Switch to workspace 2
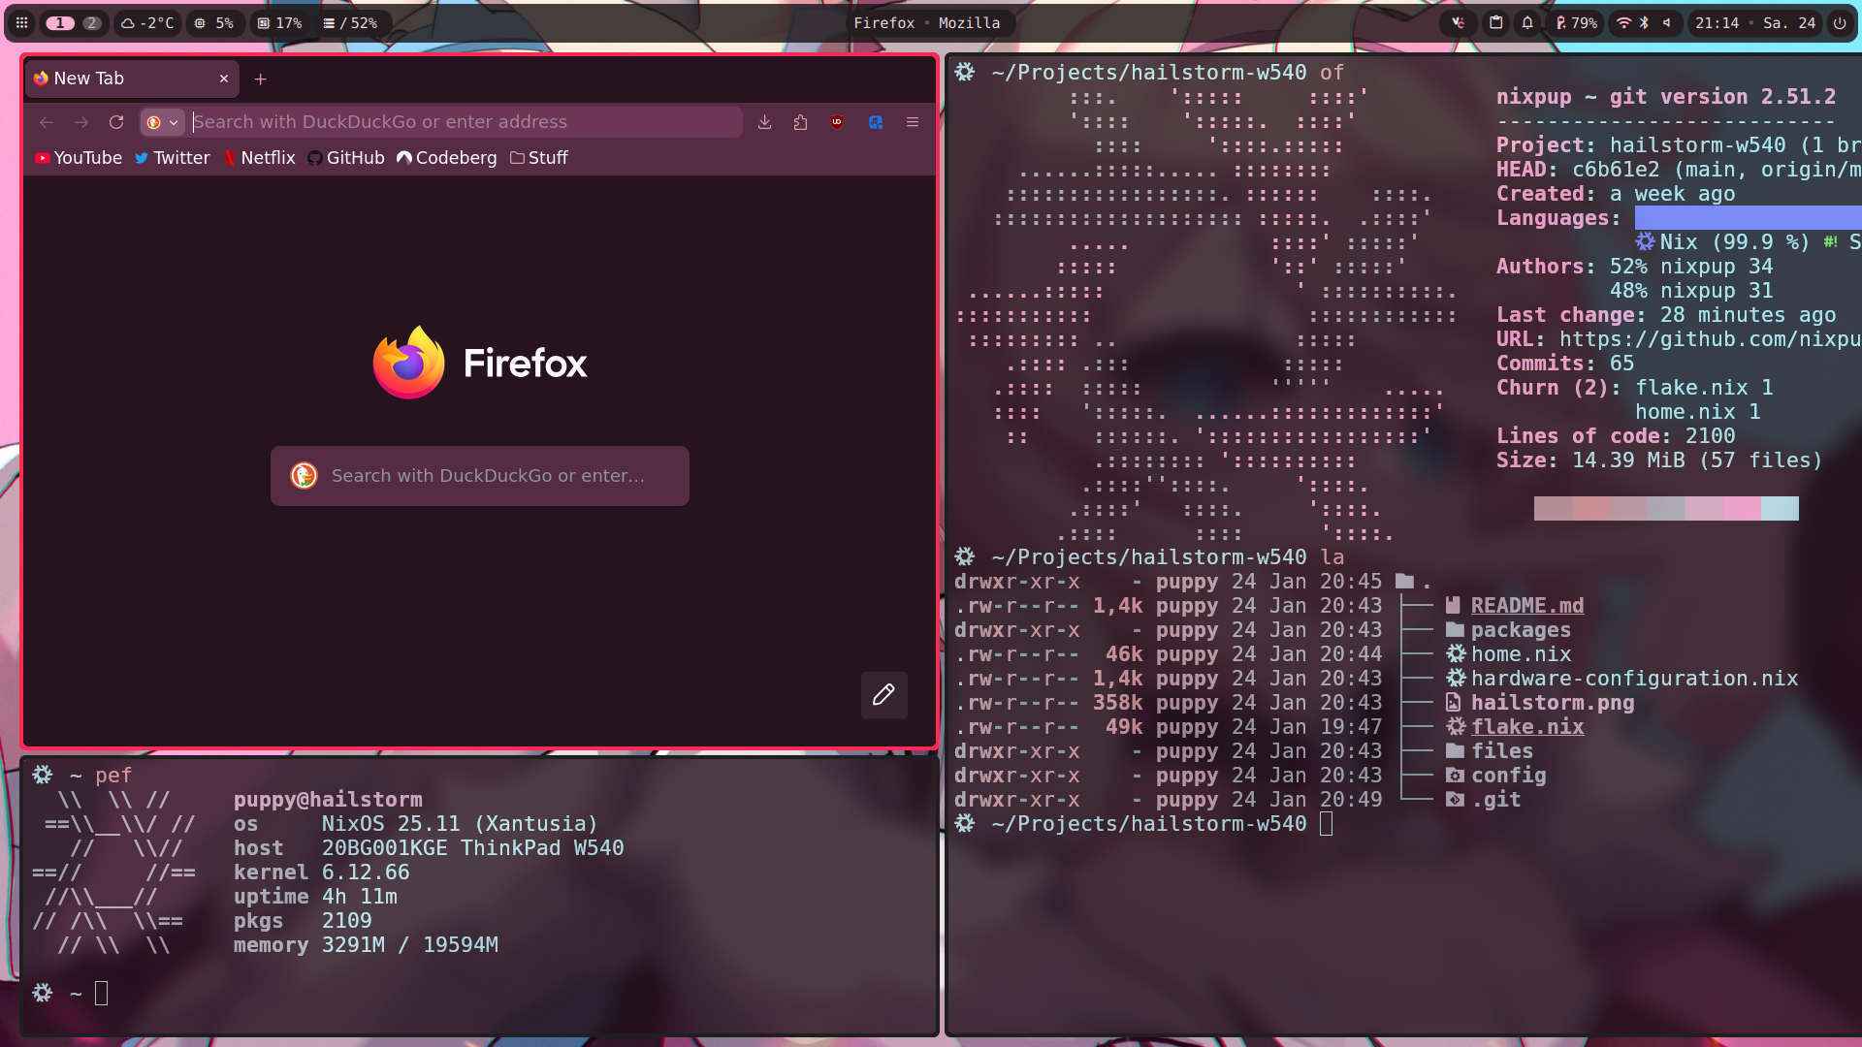1862x1047 pixels. click(91, 22)
